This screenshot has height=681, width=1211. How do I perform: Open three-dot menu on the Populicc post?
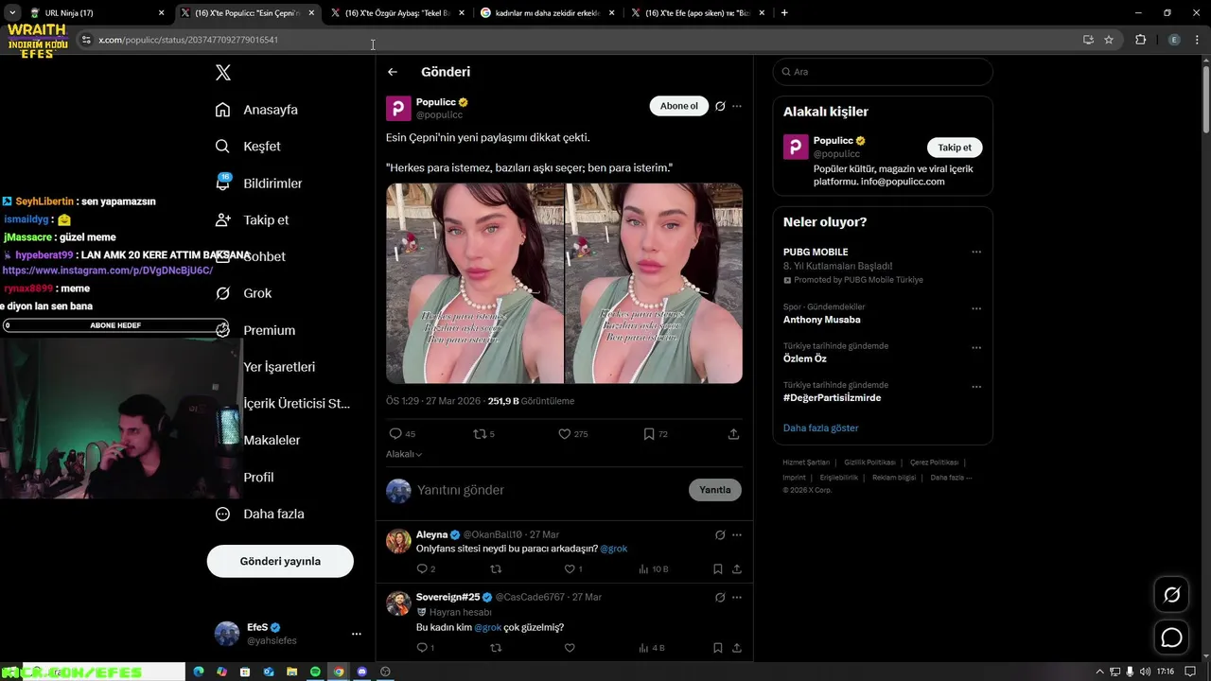(x=737, y=106)
